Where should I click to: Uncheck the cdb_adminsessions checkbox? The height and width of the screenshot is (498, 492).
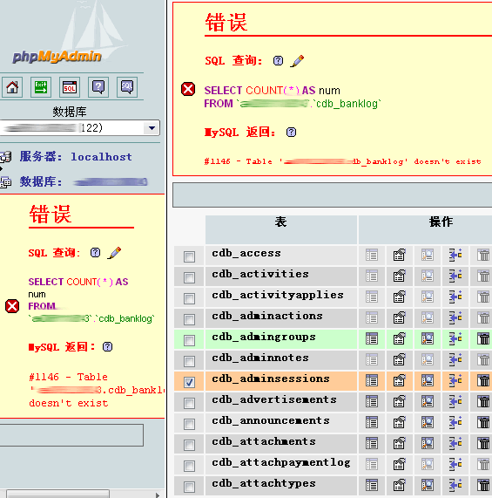189,382
